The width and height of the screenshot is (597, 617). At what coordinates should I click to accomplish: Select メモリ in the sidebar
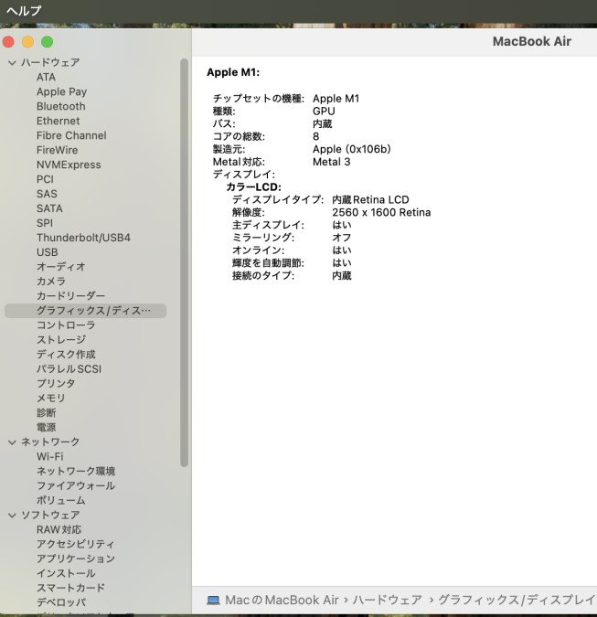[51, 398]
